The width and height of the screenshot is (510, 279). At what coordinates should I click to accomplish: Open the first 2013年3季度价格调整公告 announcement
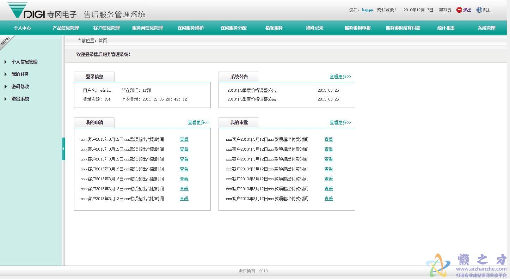[253, 91]
